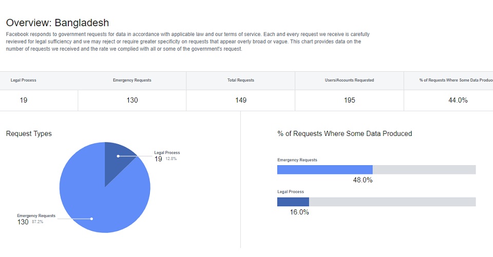Click the 12.8% label beside the pie chart
Viewport: 493px width, 257px height.
click(171, 159)
